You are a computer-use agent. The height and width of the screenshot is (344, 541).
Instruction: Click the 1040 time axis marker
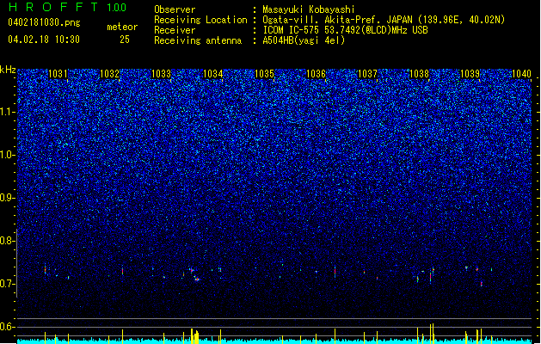pos(522,74)
